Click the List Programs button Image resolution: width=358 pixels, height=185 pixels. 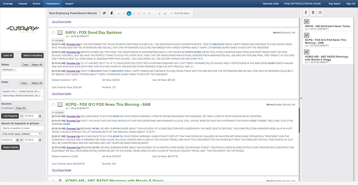(10, 116)
